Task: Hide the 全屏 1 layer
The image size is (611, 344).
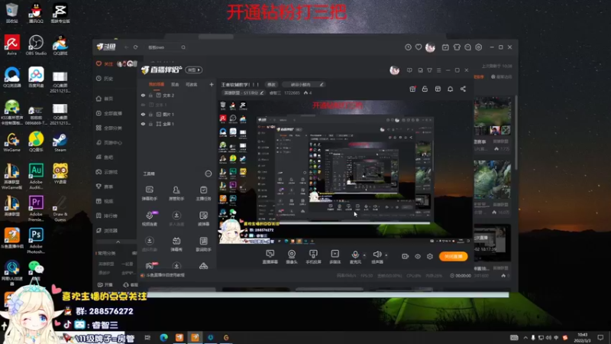Action: point(143,124)
